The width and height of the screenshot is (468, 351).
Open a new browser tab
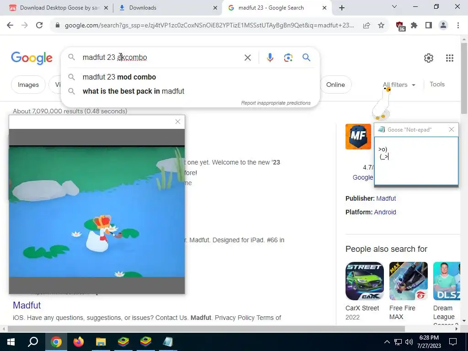[342, 8]
